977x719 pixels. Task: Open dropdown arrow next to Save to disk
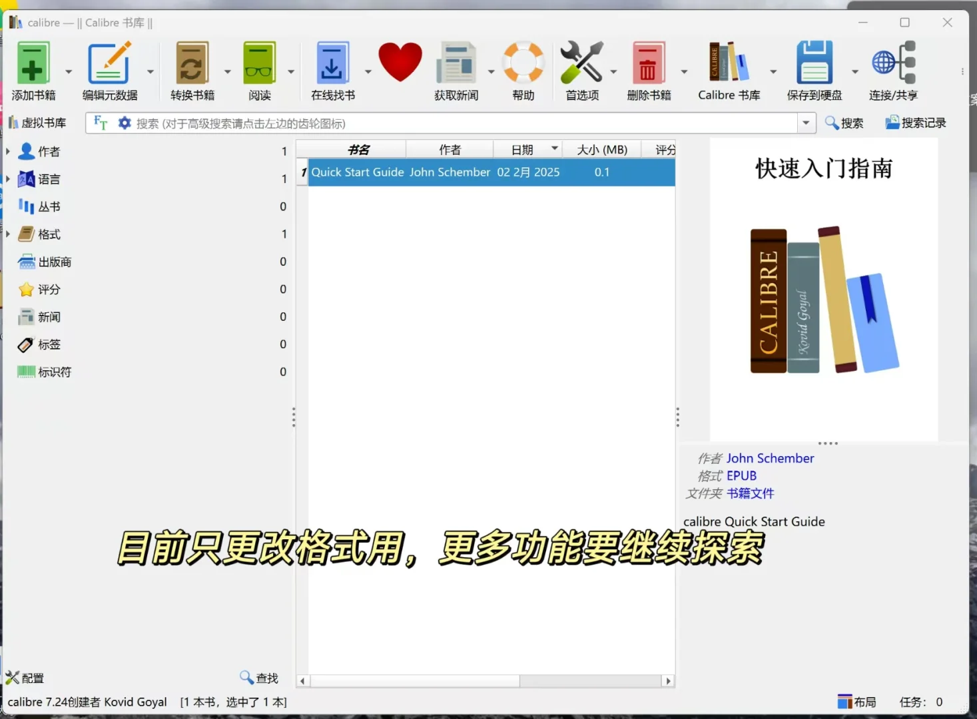click(855, 71)
